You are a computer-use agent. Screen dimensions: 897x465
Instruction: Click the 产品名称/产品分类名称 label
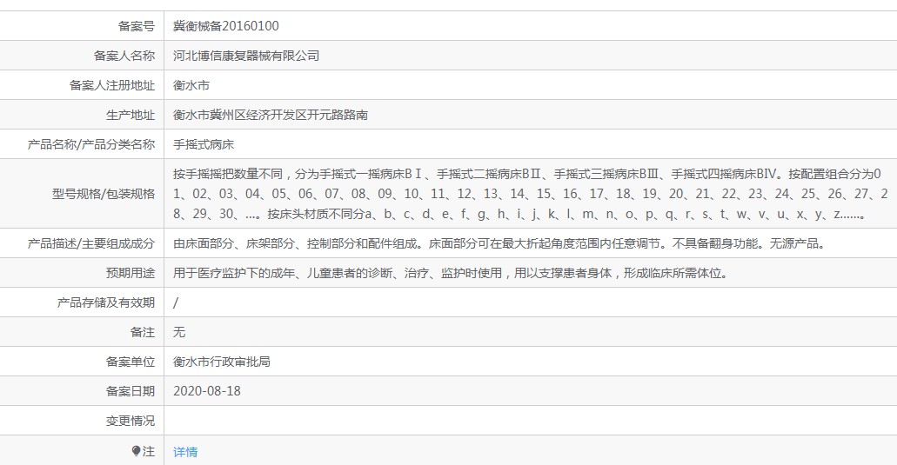[91, 144]
